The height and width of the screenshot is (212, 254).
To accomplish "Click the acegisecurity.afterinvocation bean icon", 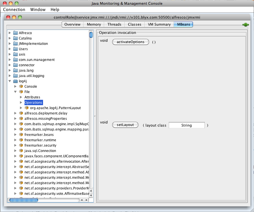I will pos(21,161).
